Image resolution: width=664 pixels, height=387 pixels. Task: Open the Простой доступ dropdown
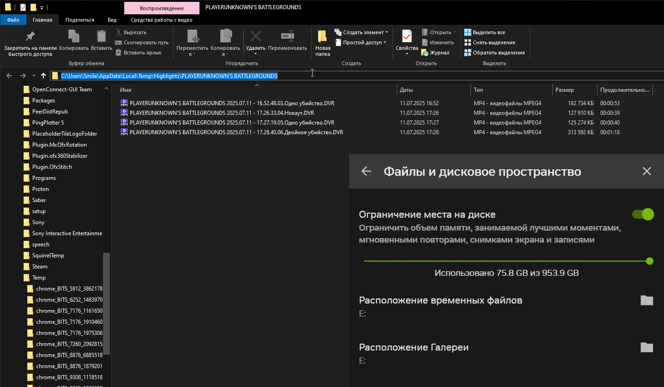(360, 42)
